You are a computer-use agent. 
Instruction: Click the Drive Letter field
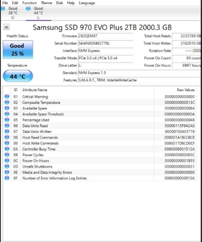coord(105,66)
